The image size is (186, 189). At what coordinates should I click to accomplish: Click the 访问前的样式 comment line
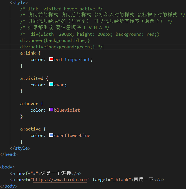coord(103,15)
